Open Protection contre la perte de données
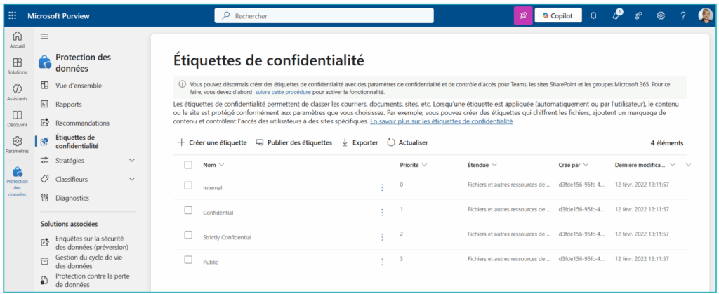This screenshot has width=719, height=294. click(x=92, y=280)
